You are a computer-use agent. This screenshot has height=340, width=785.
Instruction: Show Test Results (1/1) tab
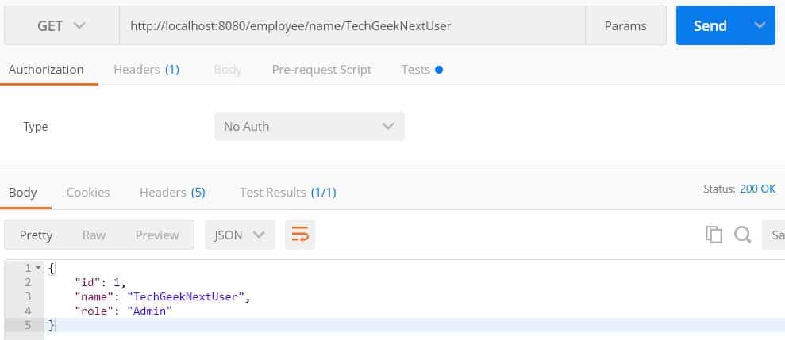(288, 193)
